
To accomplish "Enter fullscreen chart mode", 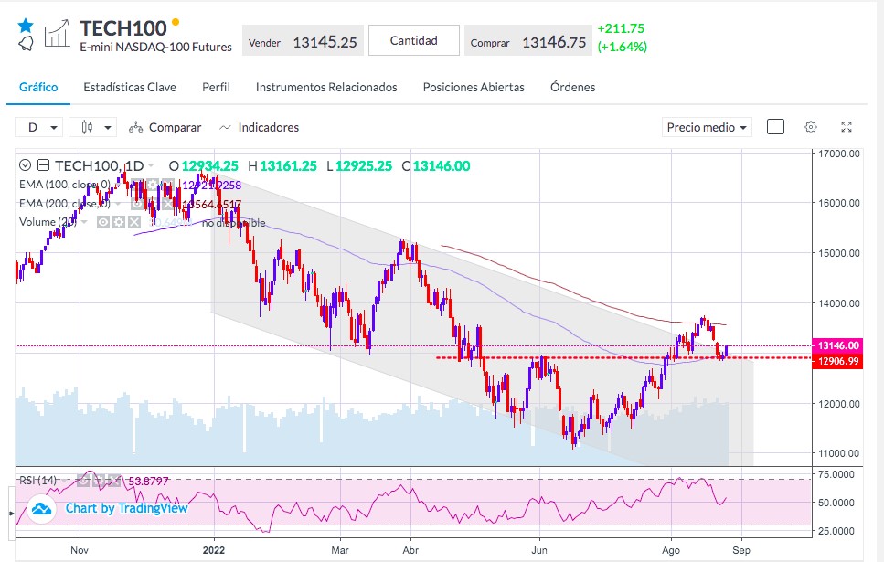I will pyautogui.click(x=847, y=127).
